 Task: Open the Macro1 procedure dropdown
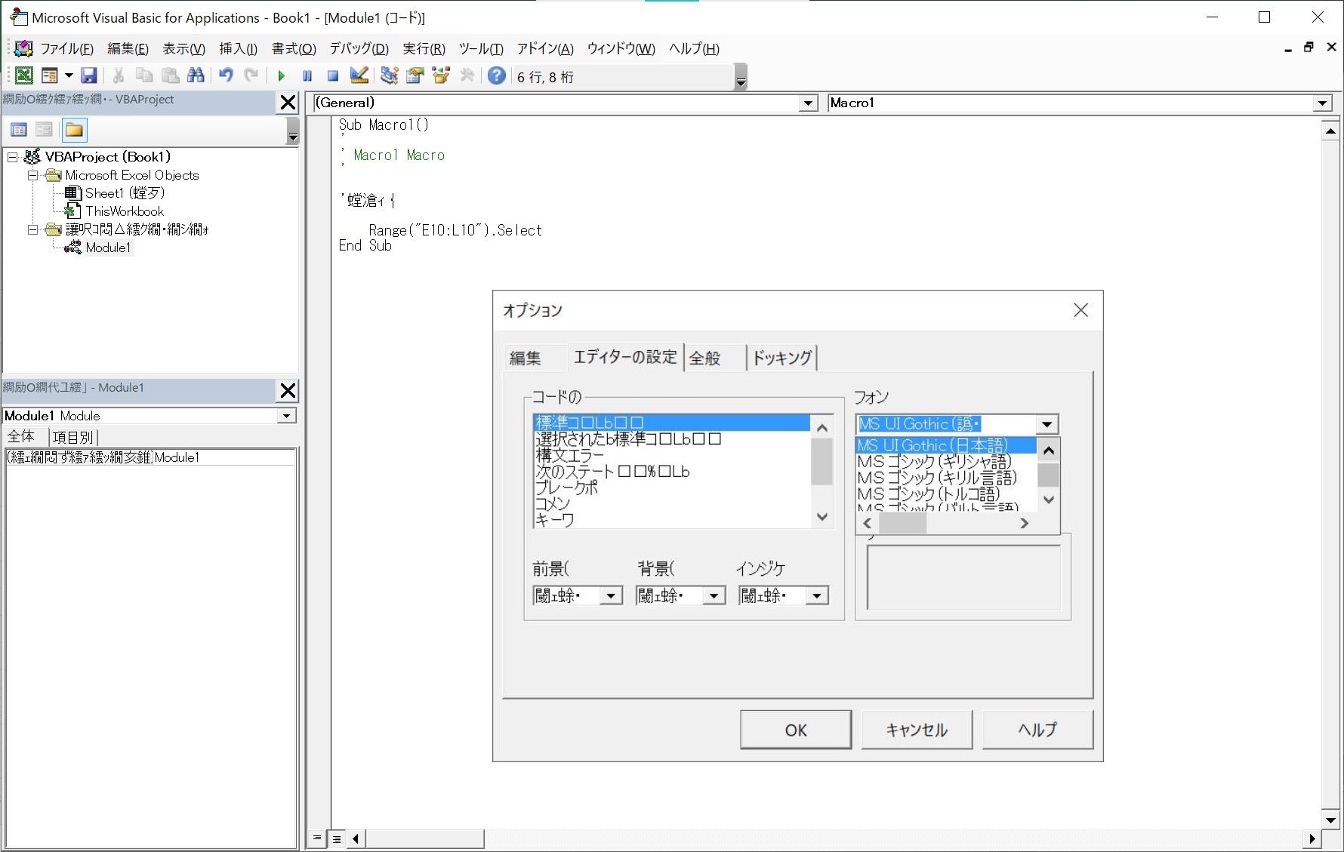coord(1322,103)
